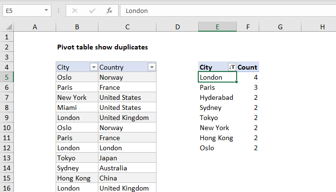Image resolution: width=336 pixels, height=192 pixels.
Task: Select Oslo in the pivot table
Action: click(217, 148)
